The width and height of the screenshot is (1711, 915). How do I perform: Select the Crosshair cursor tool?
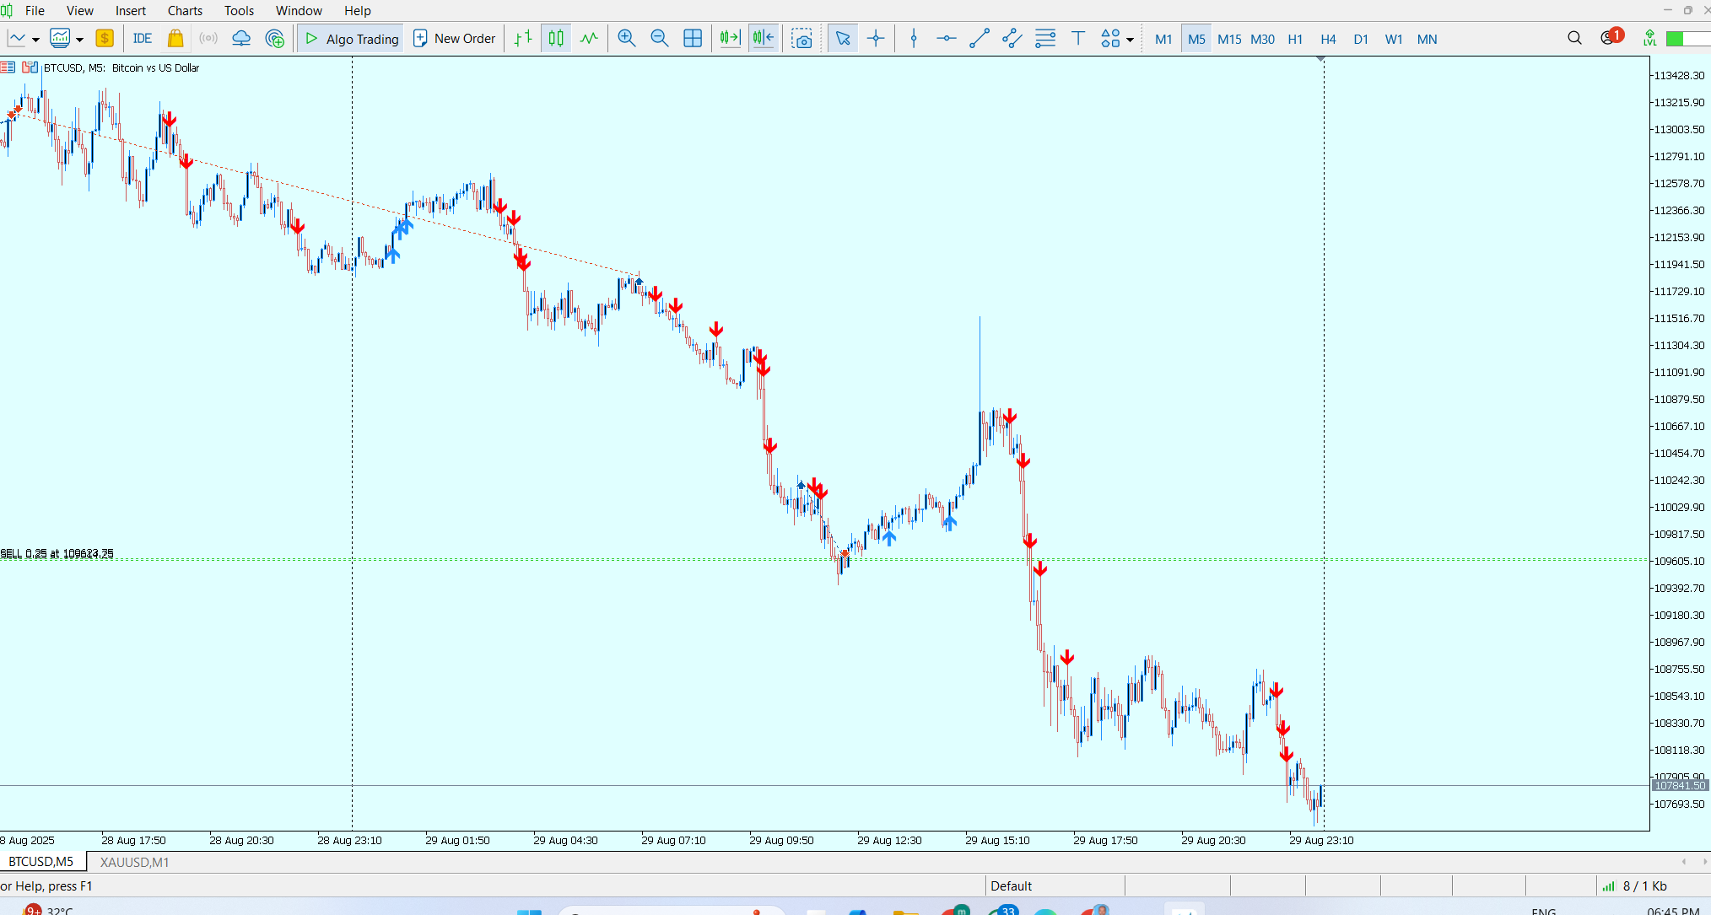876,39
